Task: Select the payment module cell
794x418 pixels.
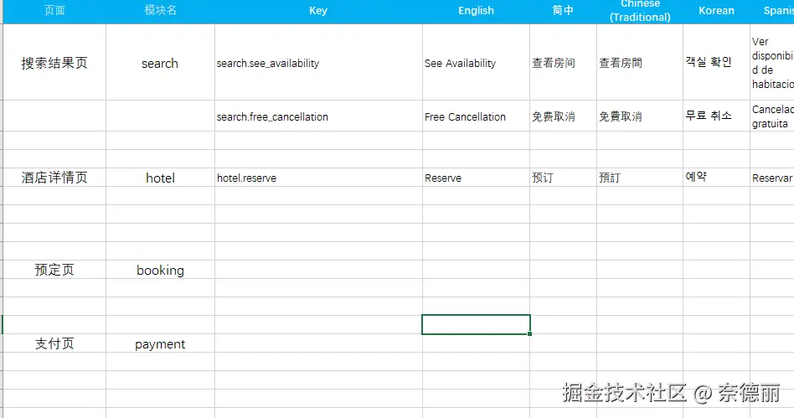Action: pyautogui.click(x=160, y=343)
